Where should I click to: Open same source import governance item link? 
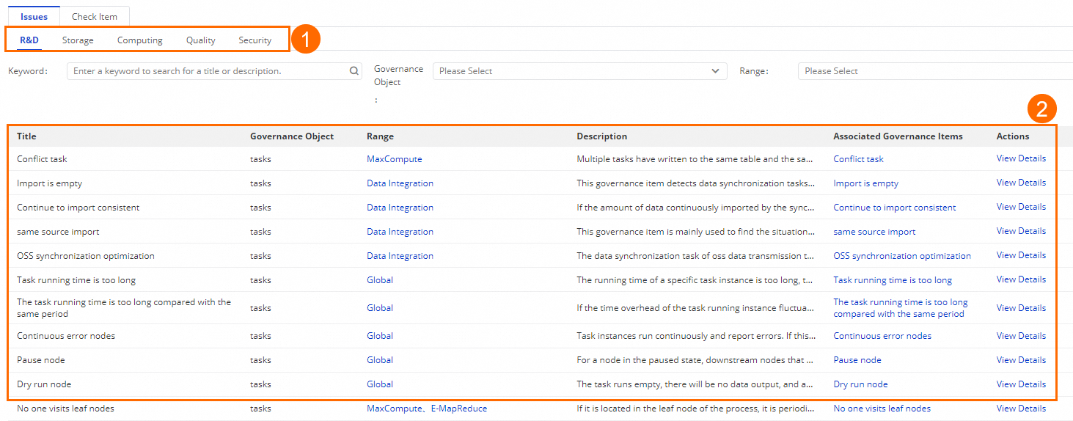point(874,232)
